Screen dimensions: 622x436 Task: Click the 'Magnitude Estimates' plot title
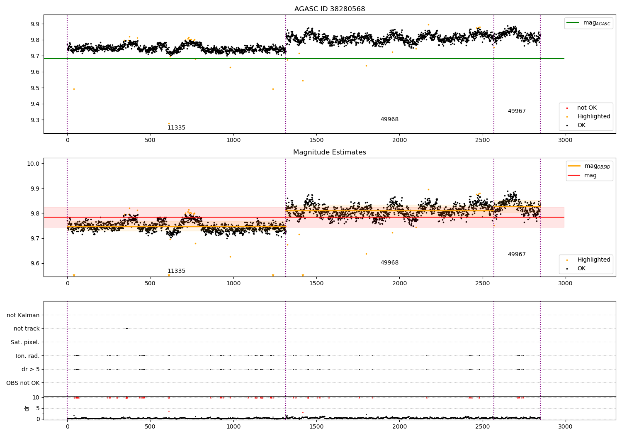pyautogui.click(x=330, y=152)
